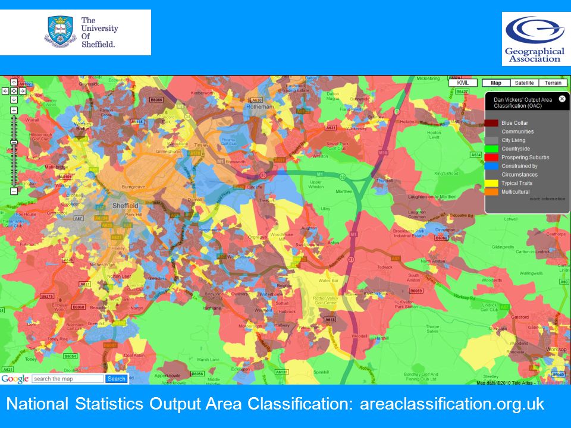Pan the map left with the arrow
Image resolution: width=571 pixels, height=428 pixels.
click(x=5, y=91)
